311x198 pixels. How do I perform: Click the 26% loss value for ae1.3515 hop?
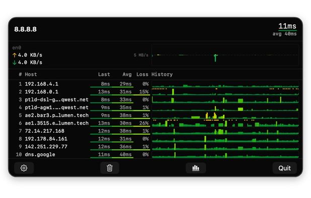coord(144,123)
